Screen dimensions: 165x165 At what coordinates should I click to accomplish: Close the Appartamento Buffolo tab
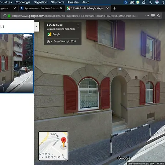click(x=61, y=8)
